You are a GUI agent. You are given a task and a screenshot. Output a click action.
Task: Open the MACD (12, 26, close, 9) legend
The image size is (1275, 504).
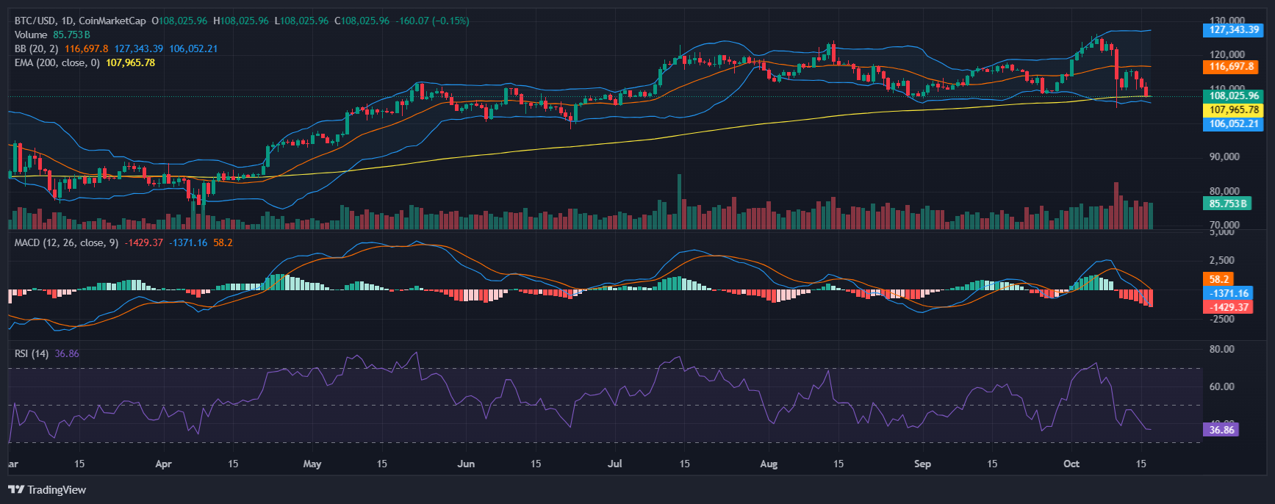click(x=66, y=242)
